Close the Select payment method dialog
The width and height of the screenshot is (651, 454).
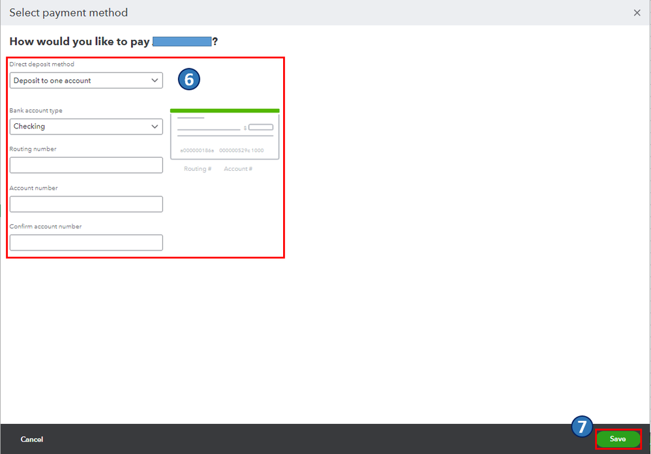(x=637, y=13)
